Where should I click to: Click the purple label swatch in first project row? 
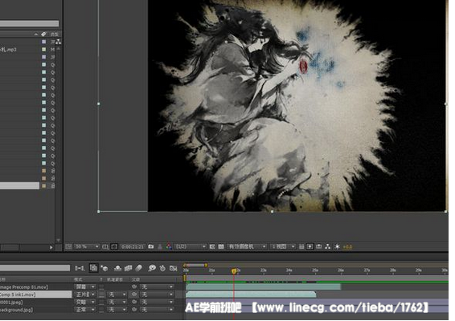pos(44,42)
